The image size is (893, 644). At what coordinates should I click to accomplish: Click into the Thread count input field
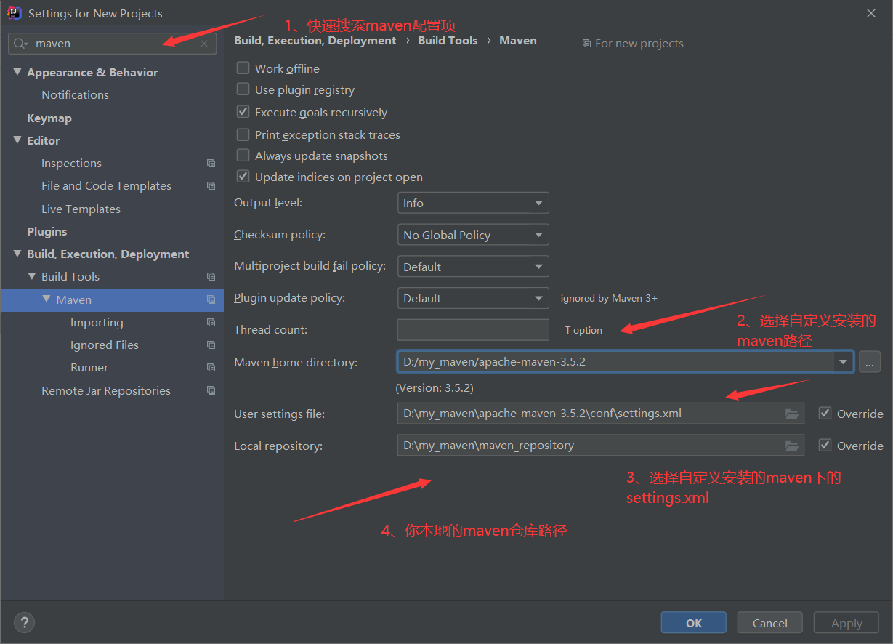473,329
